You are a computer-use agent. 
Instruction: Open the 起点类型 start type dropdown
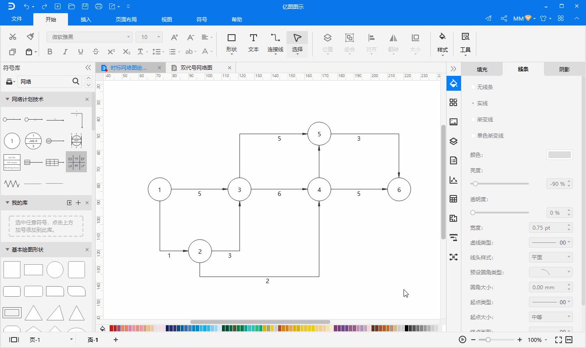[x=550, y=302]
